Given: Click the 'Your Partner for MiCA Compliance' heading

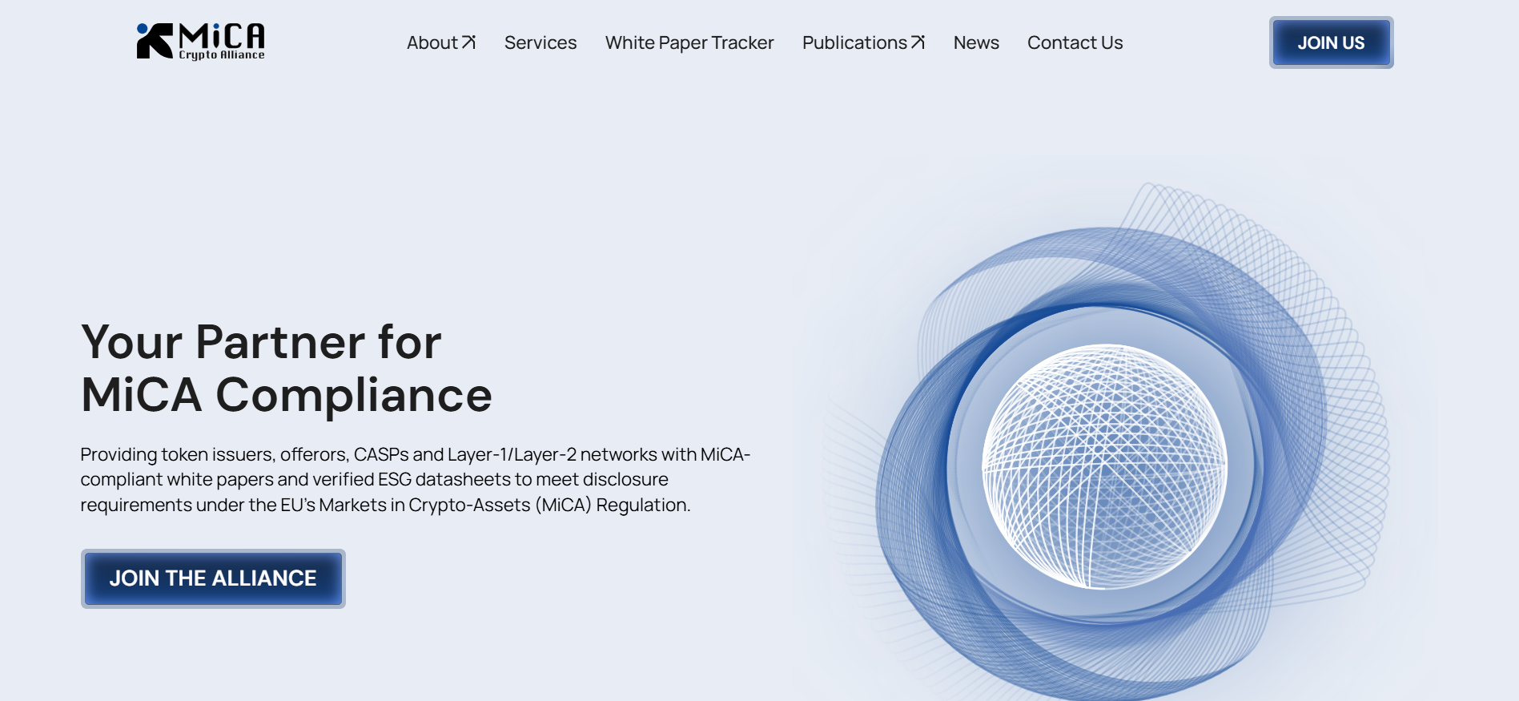Looking at the screenshot, I should pyautogui.click(x=287, y=369).
